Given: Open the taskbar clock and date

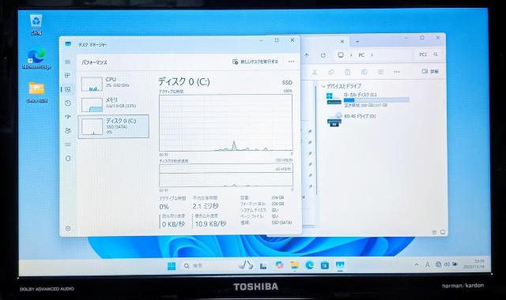Looking at the screenshot, I should point(474,264).
